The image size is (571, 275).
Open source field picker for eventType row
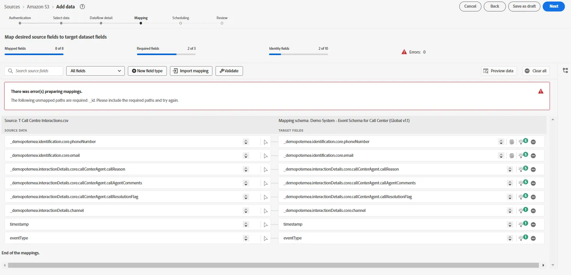pos(246,238)
